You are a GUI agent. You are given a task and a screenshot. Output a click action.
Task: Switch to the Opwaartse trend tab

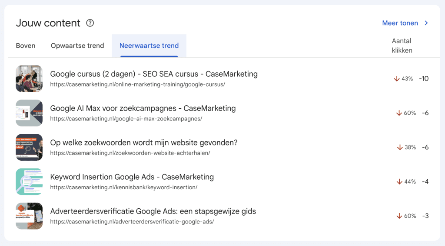[77, 46]
